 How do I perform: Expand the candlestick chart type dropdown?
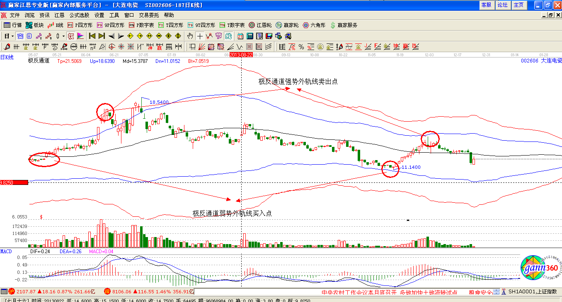(x=63, y=36)
